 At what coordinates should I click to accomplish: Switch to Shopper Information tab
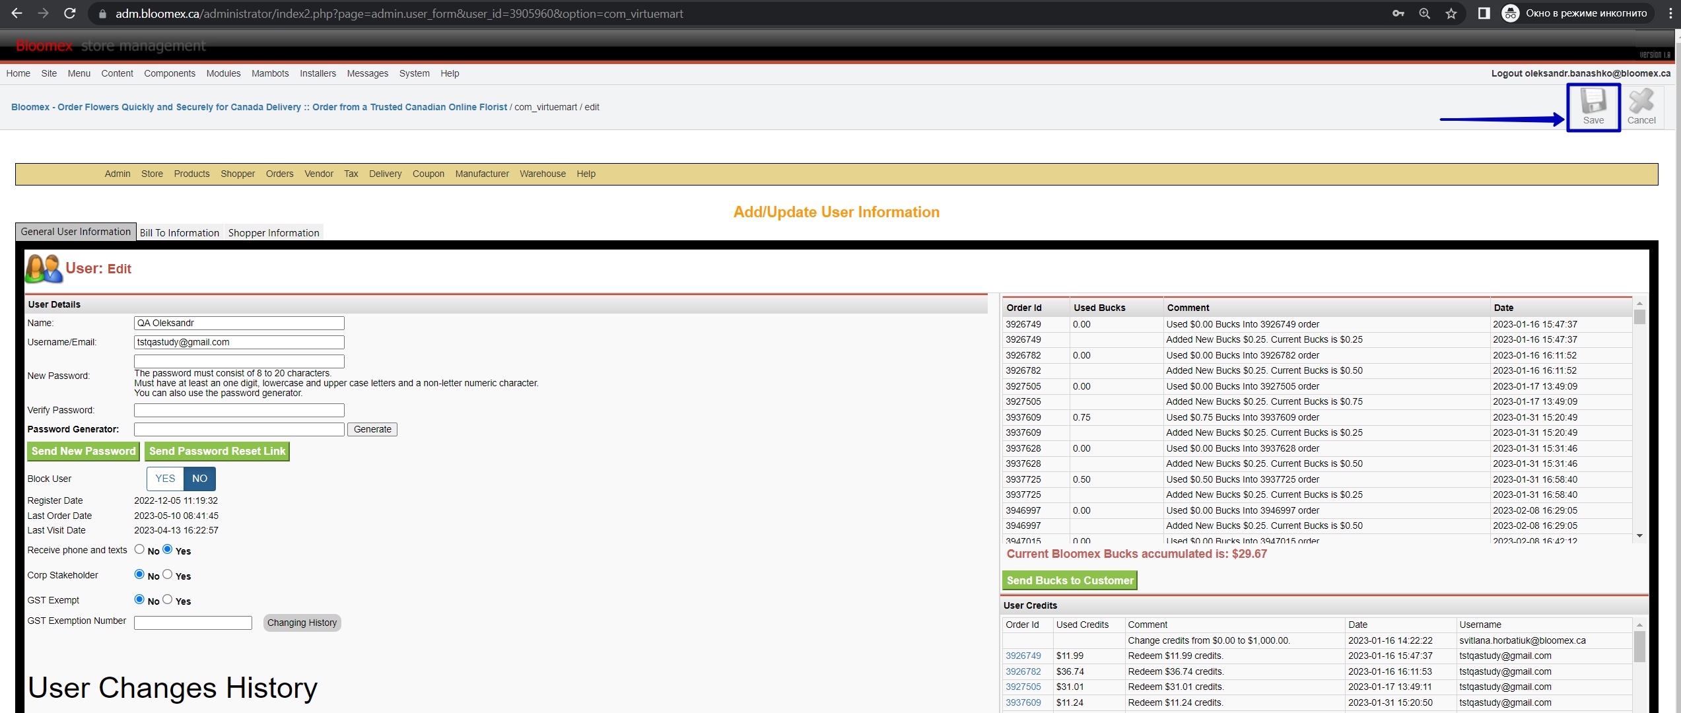(x=273, y=232)
